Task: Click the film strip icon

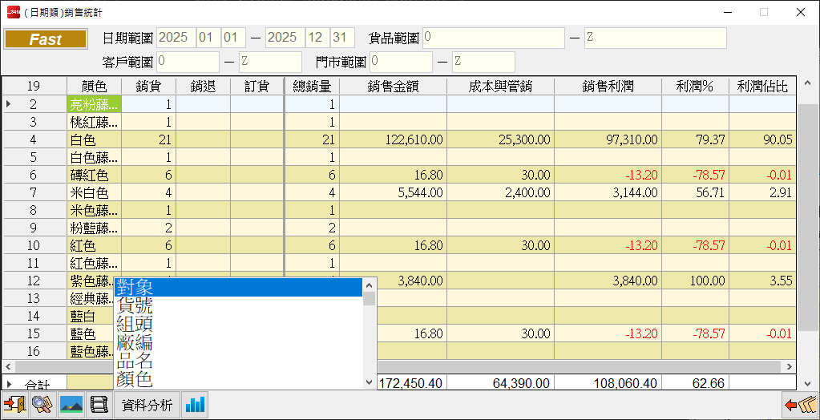Action: (99, 404)
